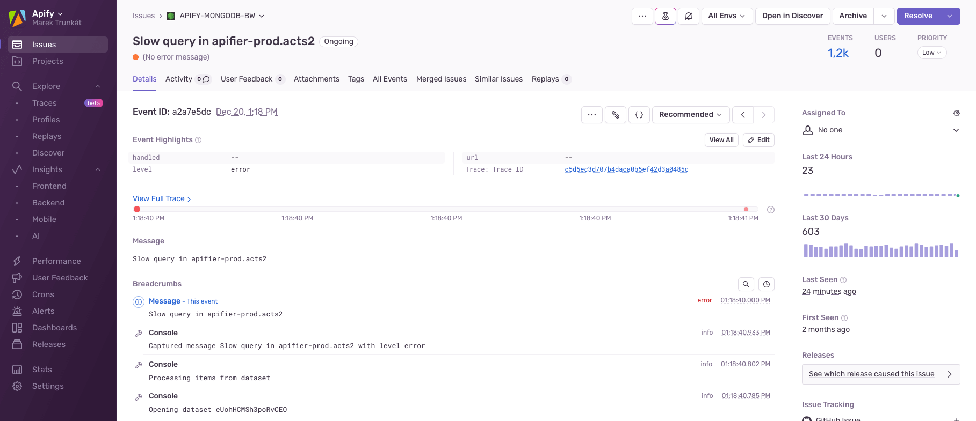Viewport: 976px width, 421px height.
Task: Open Recommended event dropdown
Action: click(691, 115)
